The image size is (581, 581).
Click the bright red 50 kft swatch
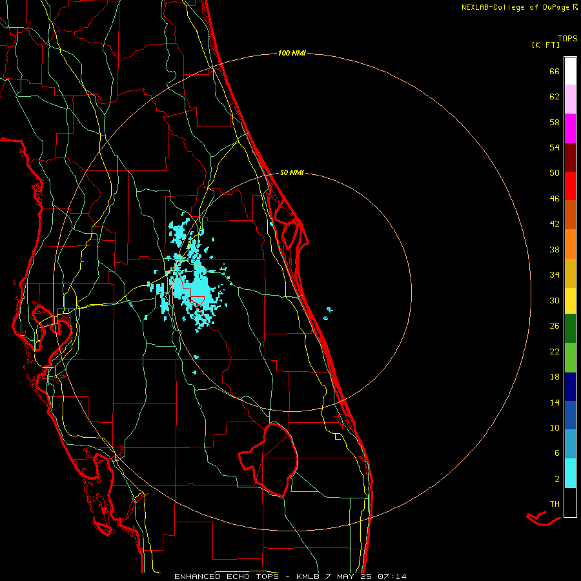pos(570,187)
